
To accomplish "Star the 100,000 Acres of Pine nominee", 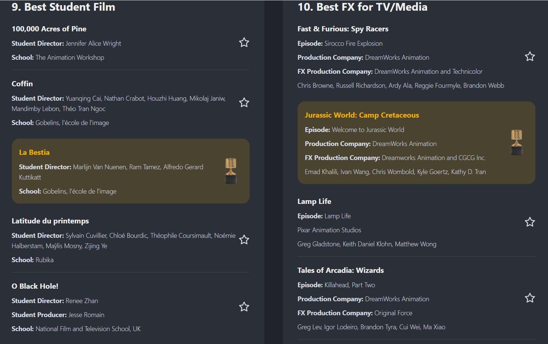I will 244,43.
